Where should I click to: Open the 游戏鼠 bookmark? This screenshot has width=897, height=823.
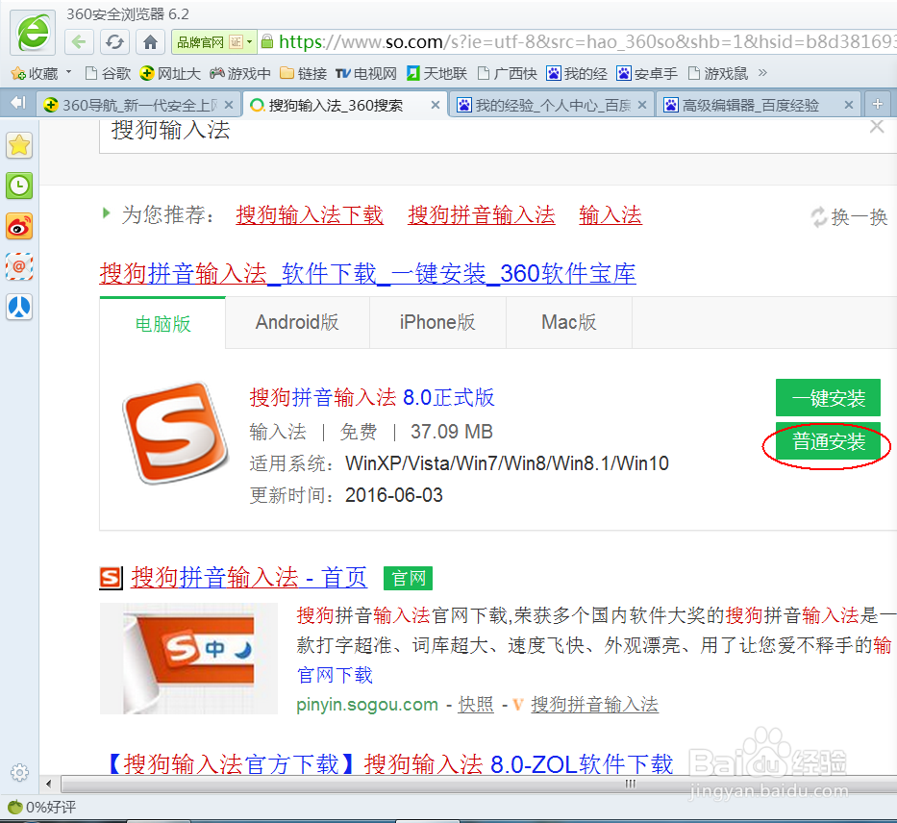[x=717, y=73]
